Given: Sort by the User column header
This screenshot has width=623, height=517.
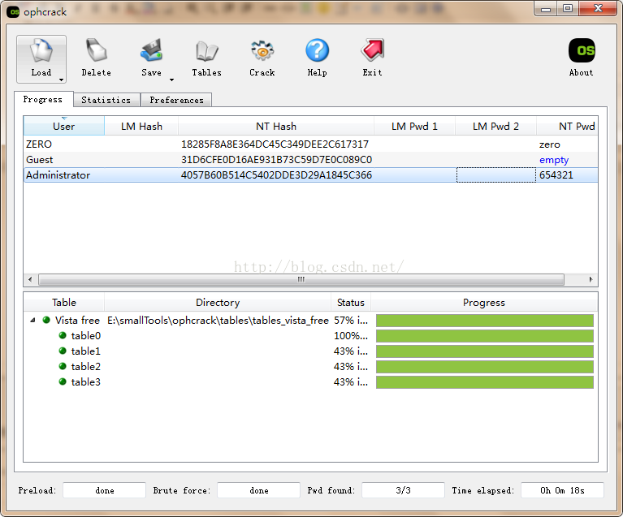Looking at the screenshot, I should 64,127.
